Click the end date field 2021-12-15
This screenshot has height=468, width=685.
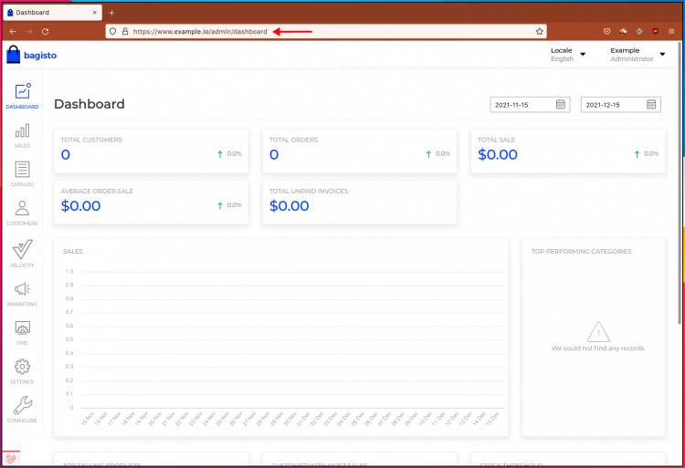pyautogui.click(x=613, y=105)
